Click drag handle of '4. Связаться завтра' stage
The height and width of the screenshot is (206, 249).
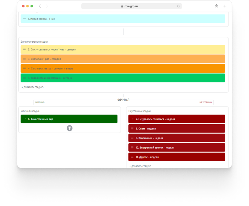pyautogui.click(x=24, y=68)
